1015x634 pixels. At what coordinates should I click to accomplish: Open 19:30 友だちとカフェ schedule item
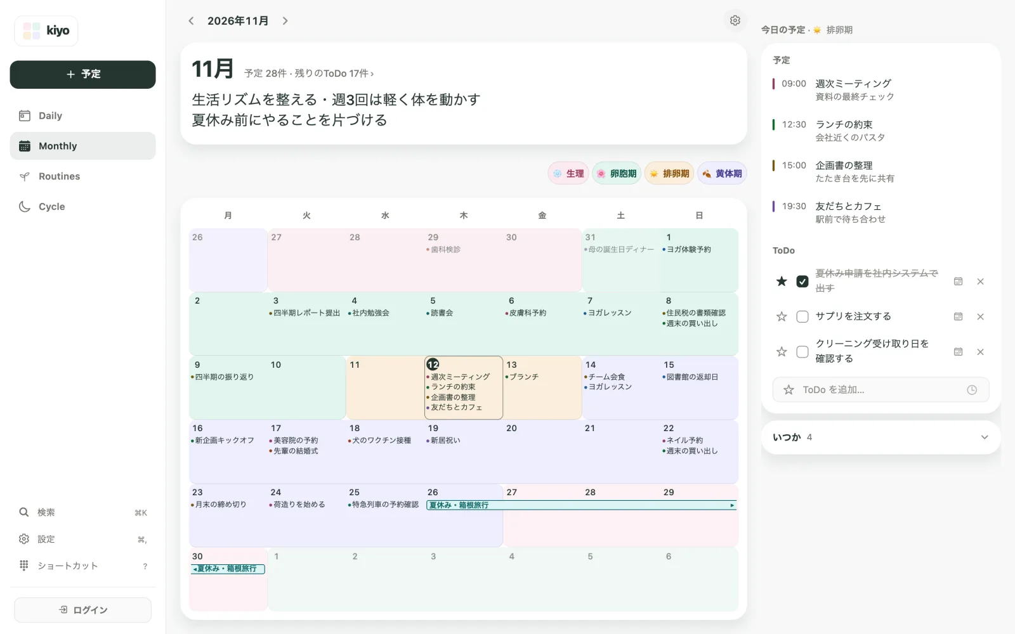tap(881, 212)
